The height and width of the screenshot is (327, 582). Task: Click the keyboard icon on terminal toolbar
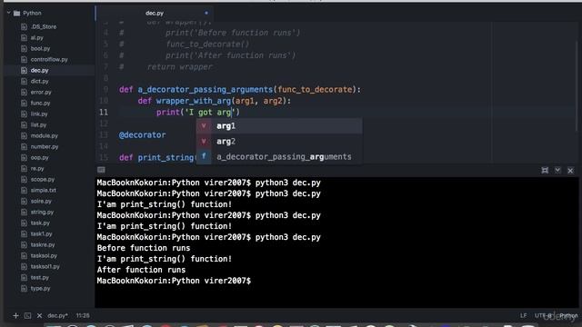click(x=101, y=170)
